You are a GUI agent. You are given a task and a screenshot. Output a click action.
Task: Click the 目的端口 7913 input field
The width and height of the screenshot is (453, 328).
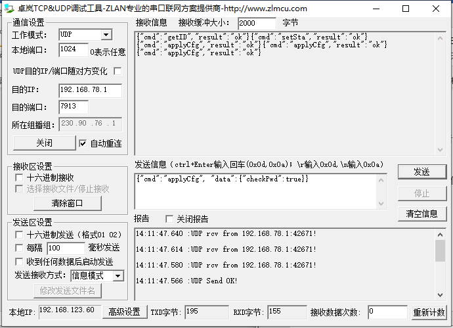pos(74,107)
